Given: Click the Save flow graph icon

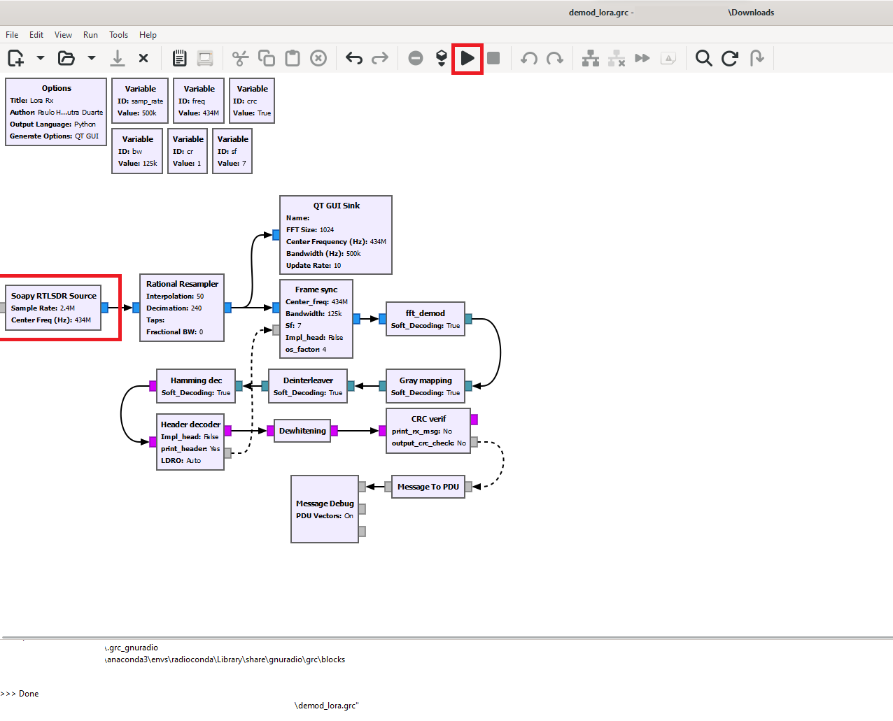Looking at the screenshot, I should point(118,58).
